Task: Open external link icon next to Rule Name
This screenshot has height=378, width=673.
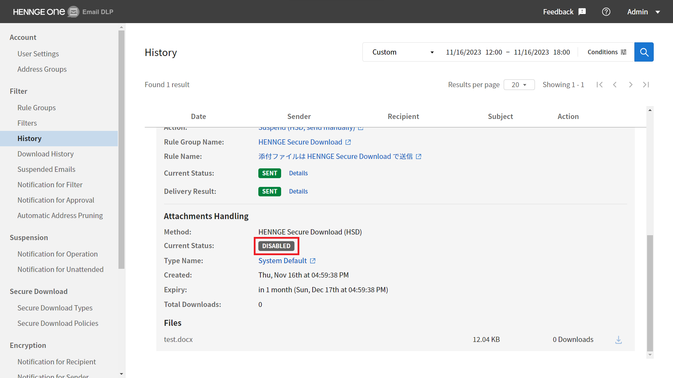Action: pyautogui.click(x=419, y=156)
